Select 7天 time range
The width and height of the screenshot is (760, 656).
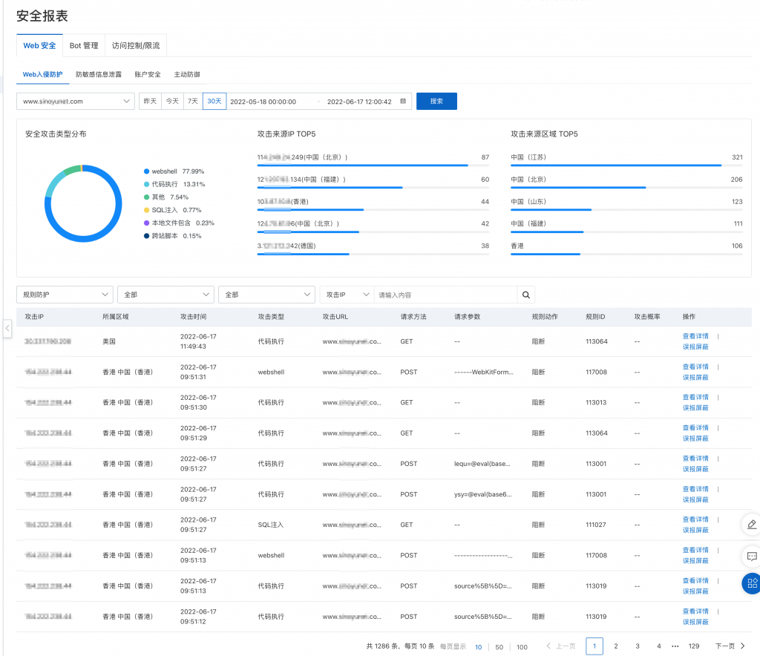(x=193, y=101)
